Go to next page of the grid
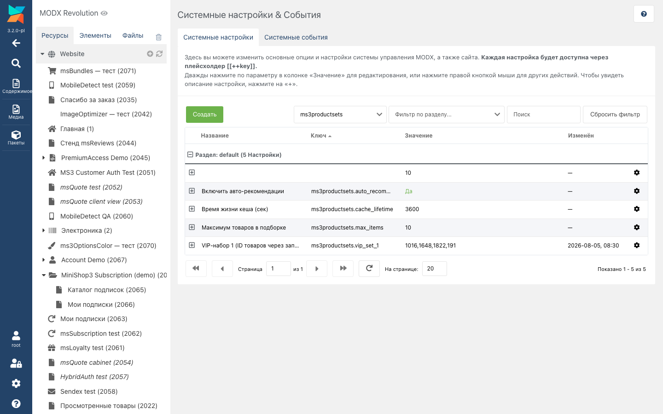 (x=317, y=269)
